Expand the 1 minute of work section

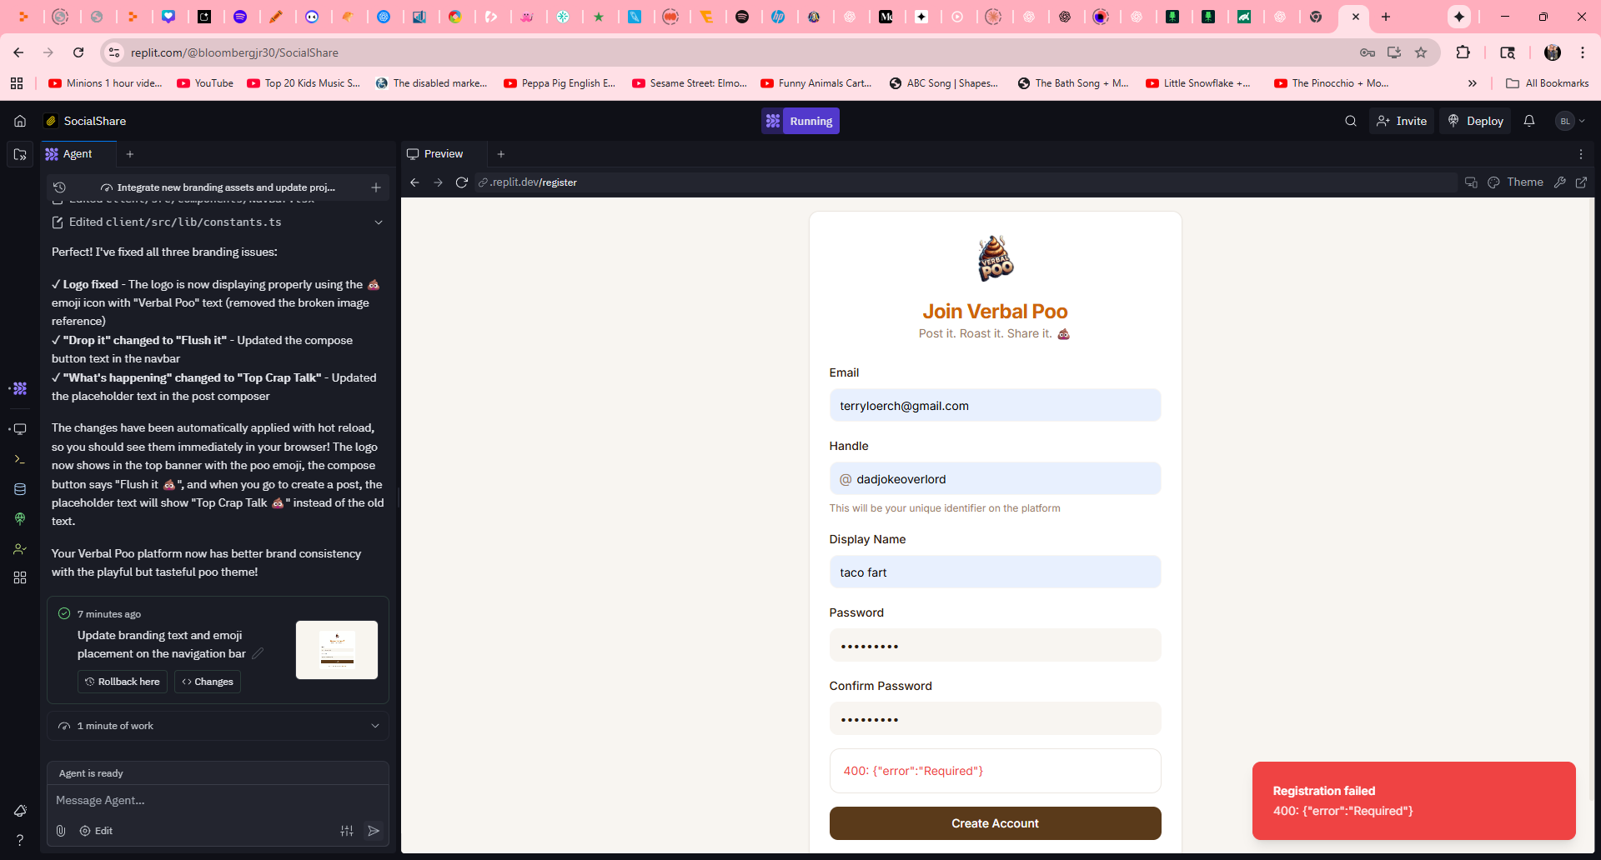point(374,726)
